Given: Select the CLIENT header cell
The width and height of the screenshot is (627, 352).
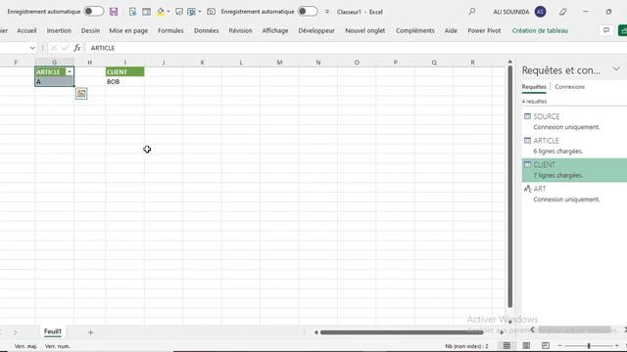Looking at the screenshot, I should click(x=124, y=71).
